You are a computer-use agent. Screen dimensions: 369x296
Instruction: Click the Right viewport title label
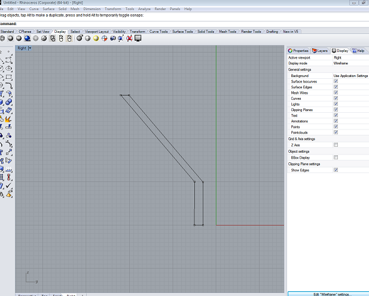[22, 48]
